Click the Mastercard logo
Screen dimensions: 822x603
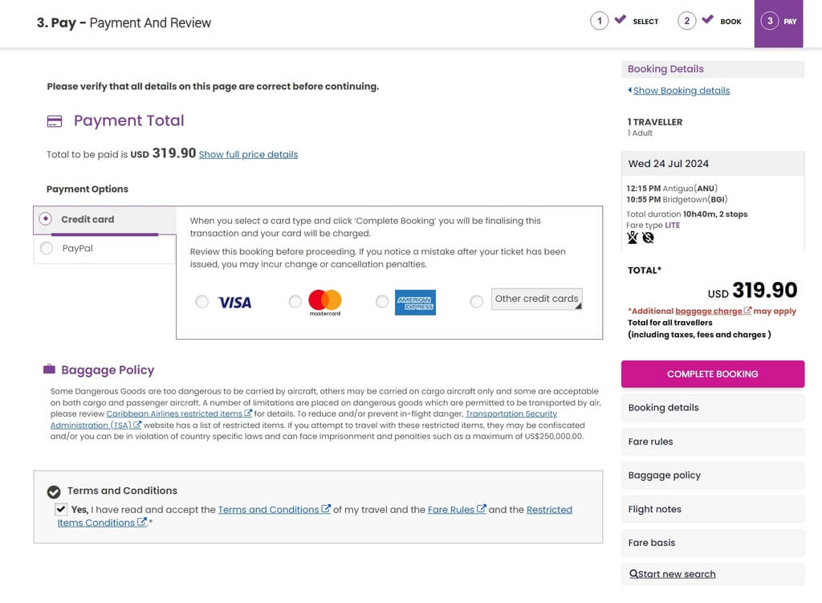coord(325,303)
